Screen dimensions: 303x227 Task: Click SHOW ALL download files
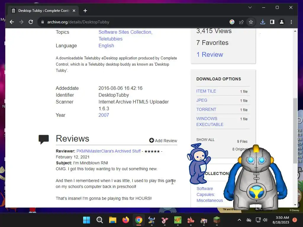[x=205, y=140]
